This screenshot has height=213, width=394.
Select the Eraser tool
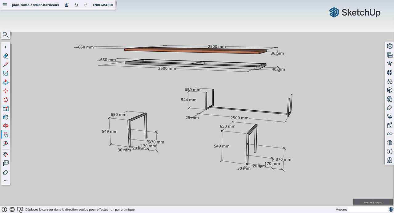[6, 56]
